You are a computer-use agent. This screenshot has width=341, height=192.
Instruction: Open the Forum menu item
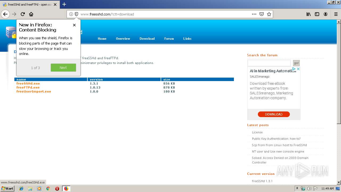click(x=169, y=39)
